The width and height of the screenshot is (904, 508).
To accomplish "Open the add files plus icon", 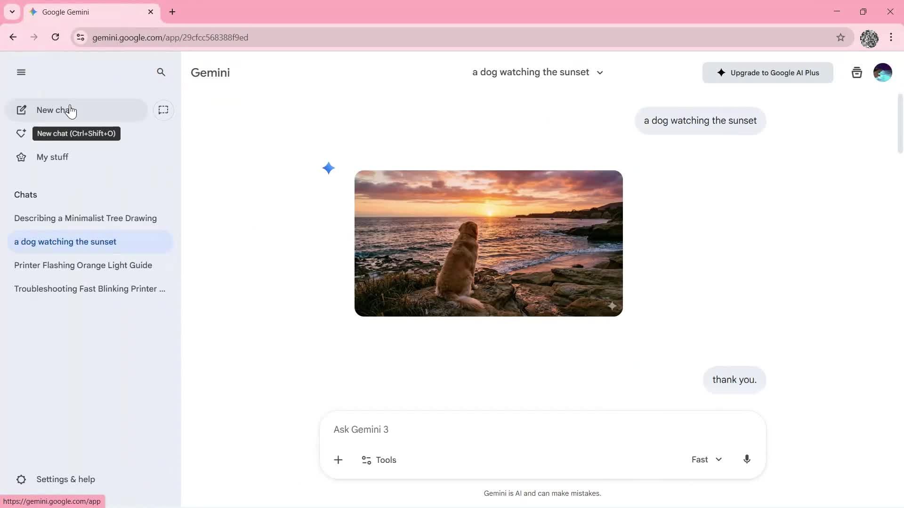I will click(x=339, y=460).
